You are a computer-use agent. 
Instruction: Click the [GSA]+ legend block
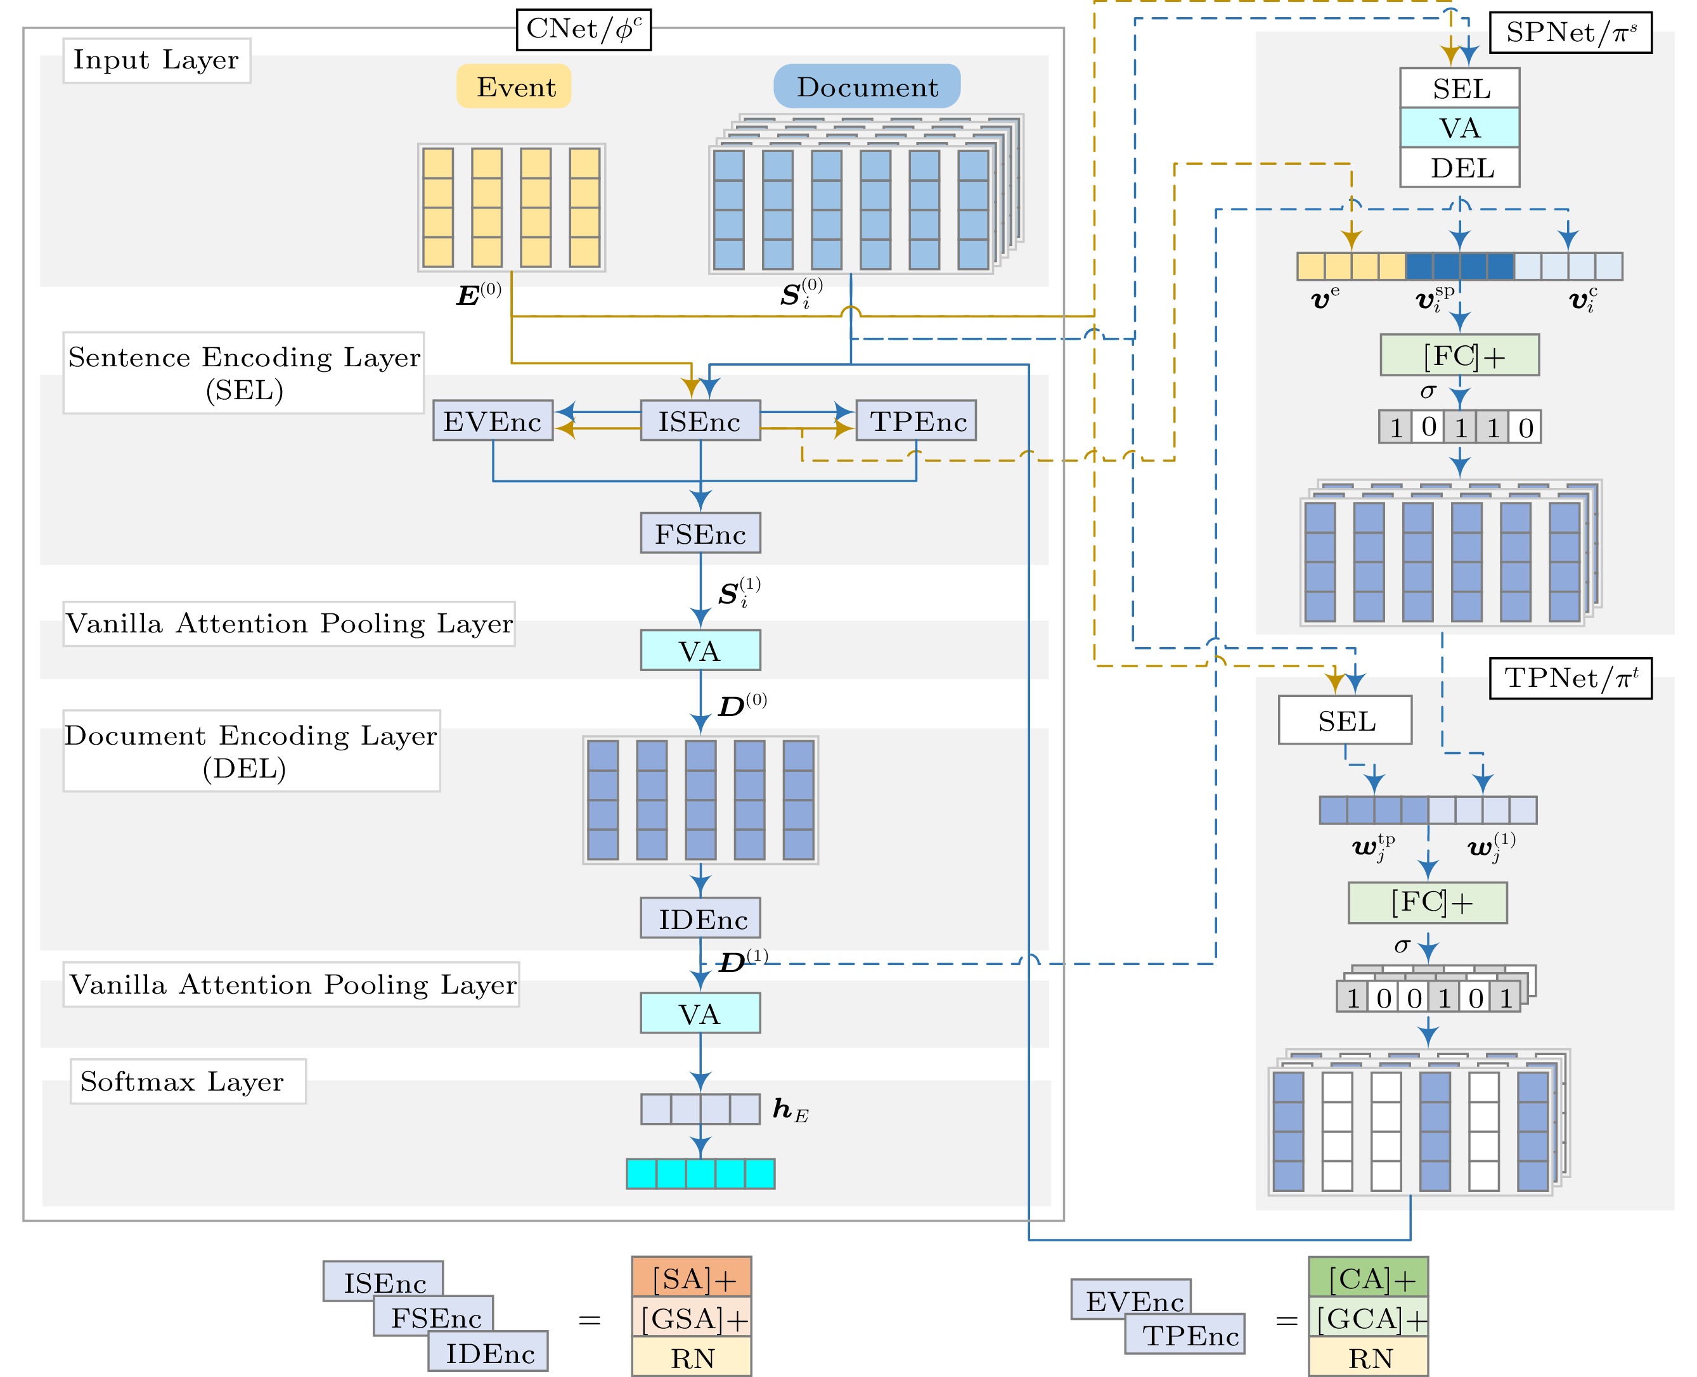(x=691, y=1317)
